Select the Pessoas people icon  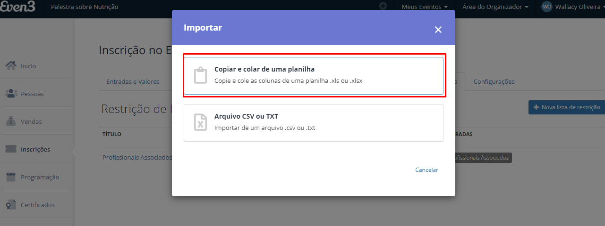pyautogui.click(x=11, y=93)
